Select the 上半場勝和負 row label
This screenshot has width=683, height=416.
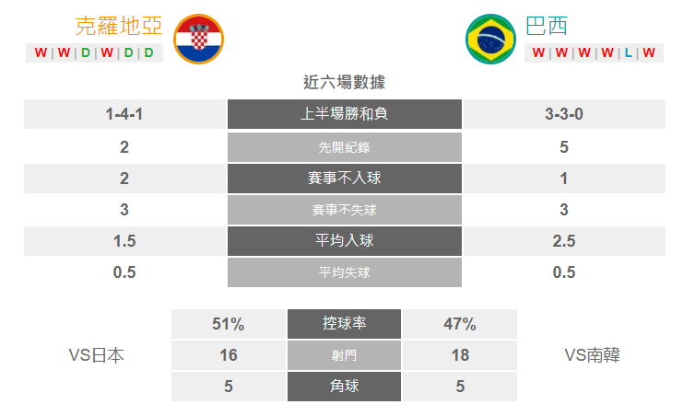[x=345, y=114]
